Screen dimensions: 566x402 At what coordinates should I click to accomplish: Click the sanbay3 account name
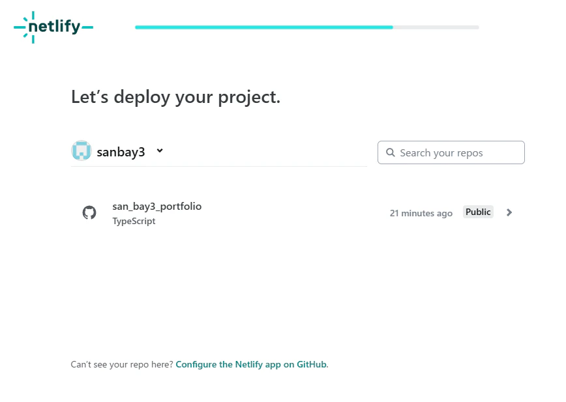click(x=121, y=152)
